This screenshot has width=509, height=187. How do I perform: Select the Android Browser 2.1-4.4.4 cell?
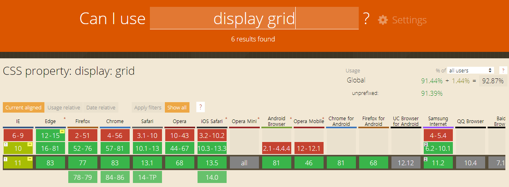277,148
